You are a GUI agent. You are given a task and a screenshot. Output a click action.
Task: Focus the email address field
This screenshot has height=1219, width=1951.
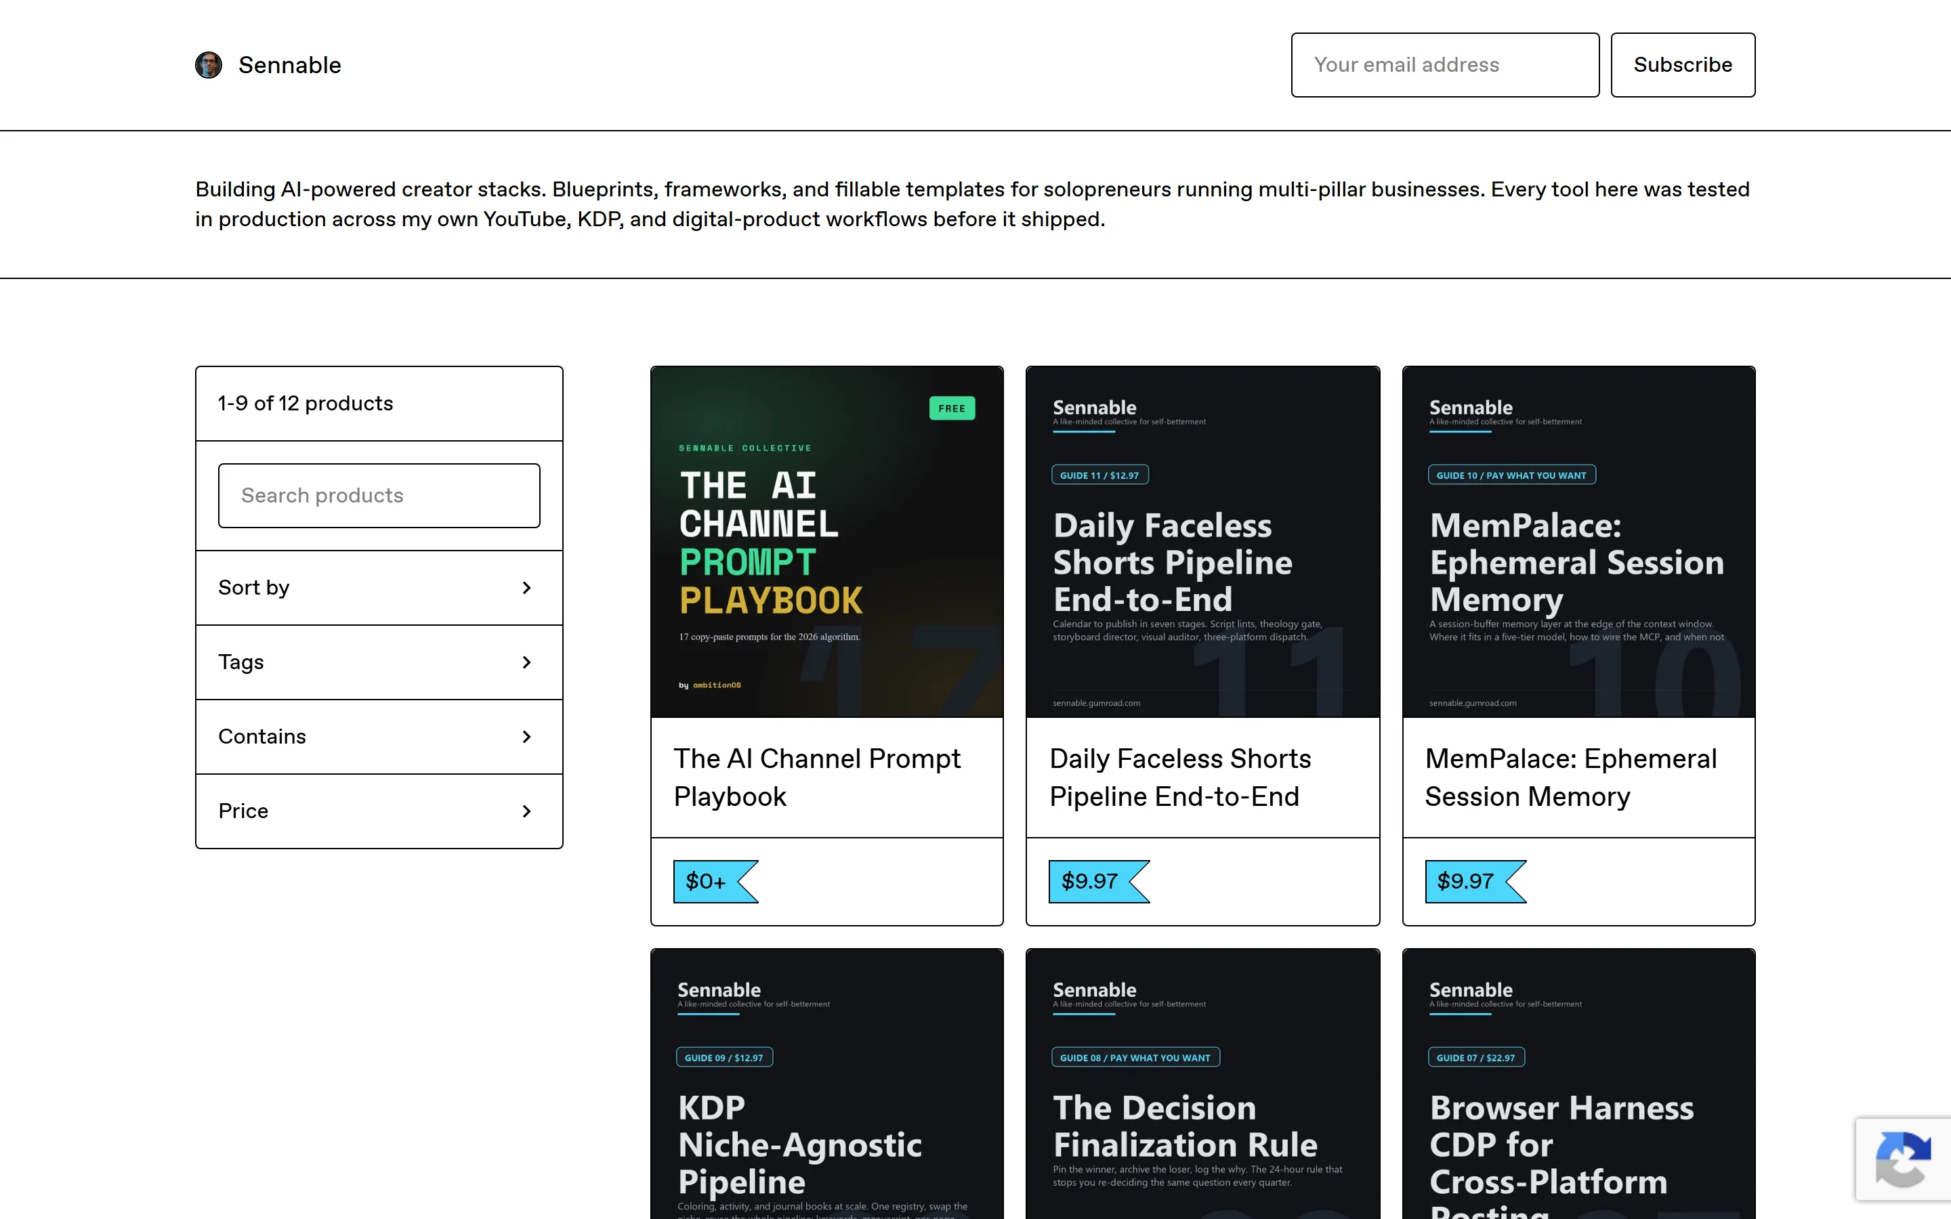coord(1445,65)
